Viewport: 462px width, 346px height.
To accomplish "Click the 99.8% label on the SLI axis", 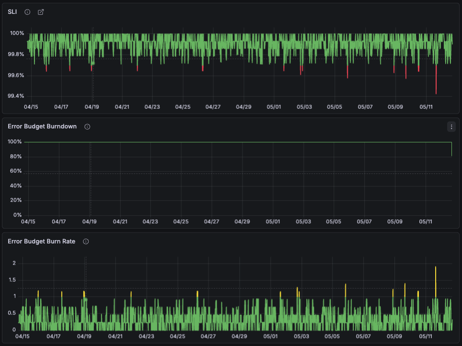I will pyautogui.click(x=16, y=54).
